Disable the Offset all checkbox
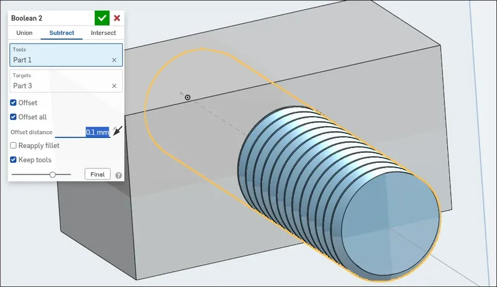This screenshot has width=497, height=287. click(14, 117)
